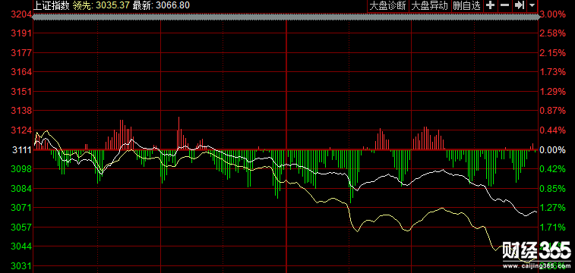Image resolution: width=575 pixels, height=273 pixels.
Task: Open 大盘诊断 market diagnosis
Action: point(387,5)
